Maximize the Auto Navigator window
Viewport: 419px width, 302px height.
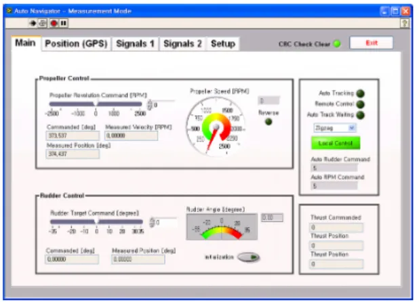click(395, 11)
